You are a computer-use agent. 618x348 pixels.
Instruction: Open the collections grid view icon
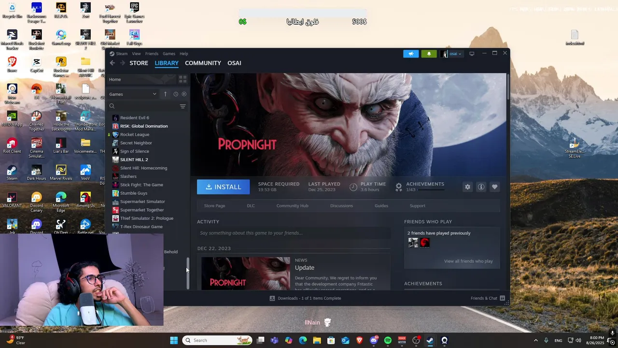click(183, 79)
